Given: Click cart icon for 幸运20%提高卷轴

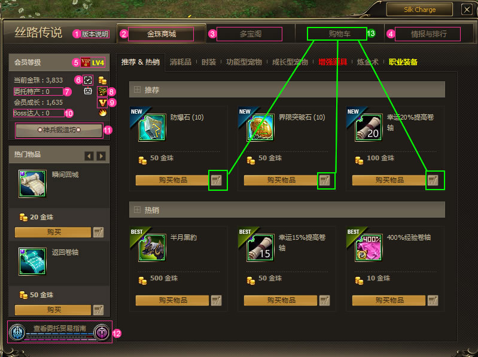Looking at the screenshot, I should [433, 180].
